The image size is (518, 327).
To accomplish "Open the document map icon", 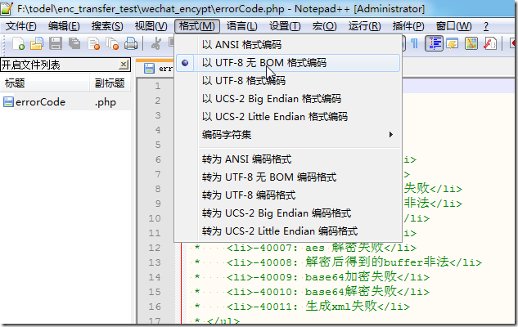I will coord(471,43).
